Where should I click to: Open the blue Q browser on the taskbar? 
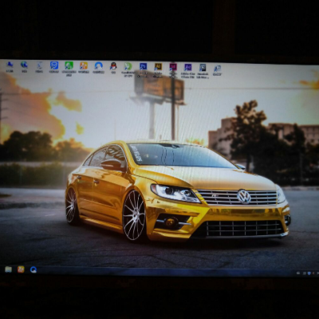pyautogui.click(x=33, y=270)
